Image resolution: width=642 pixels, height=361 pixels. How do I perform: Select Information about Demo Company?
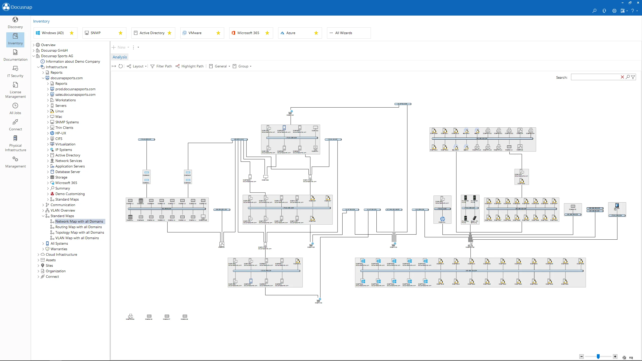[73, 61]
